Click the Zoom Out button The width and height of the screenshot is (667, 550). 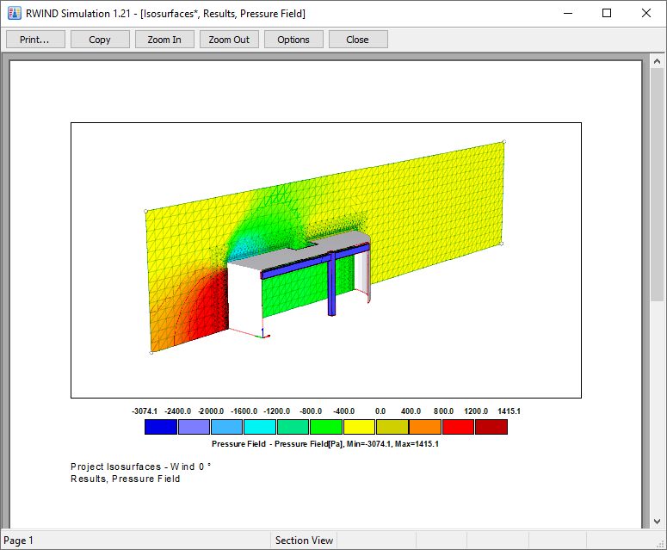pos(229,40)
